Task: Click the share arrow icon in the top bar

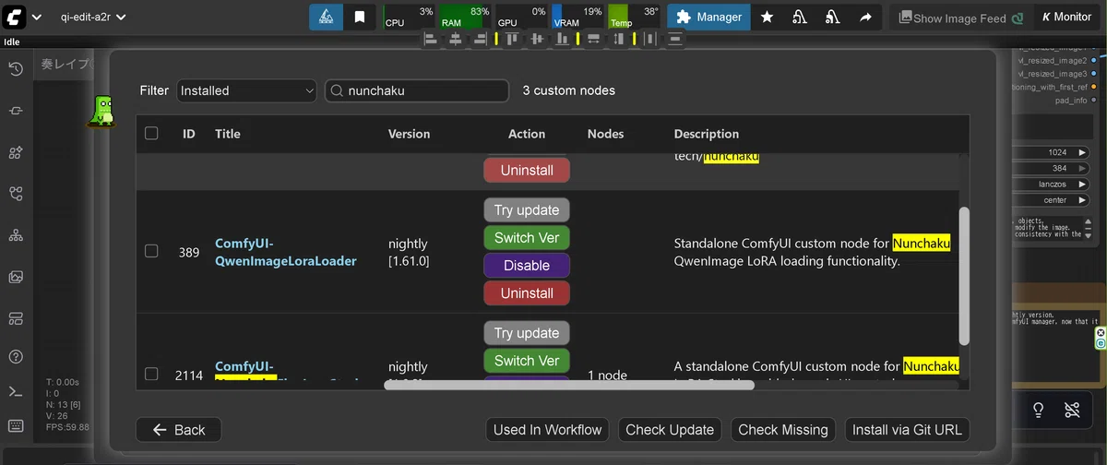Action: (865, 17)
